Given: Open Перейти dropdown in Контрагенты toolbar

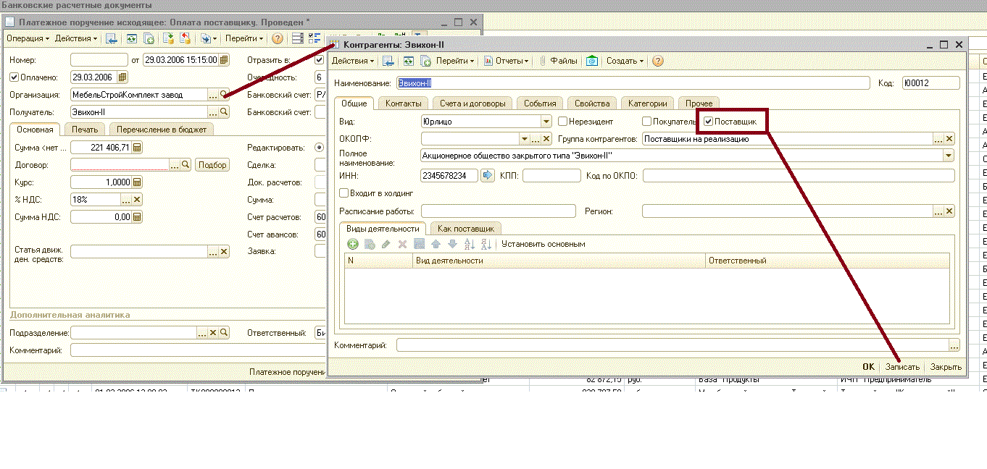Looking at the screenshot, I should coord(455,62).
